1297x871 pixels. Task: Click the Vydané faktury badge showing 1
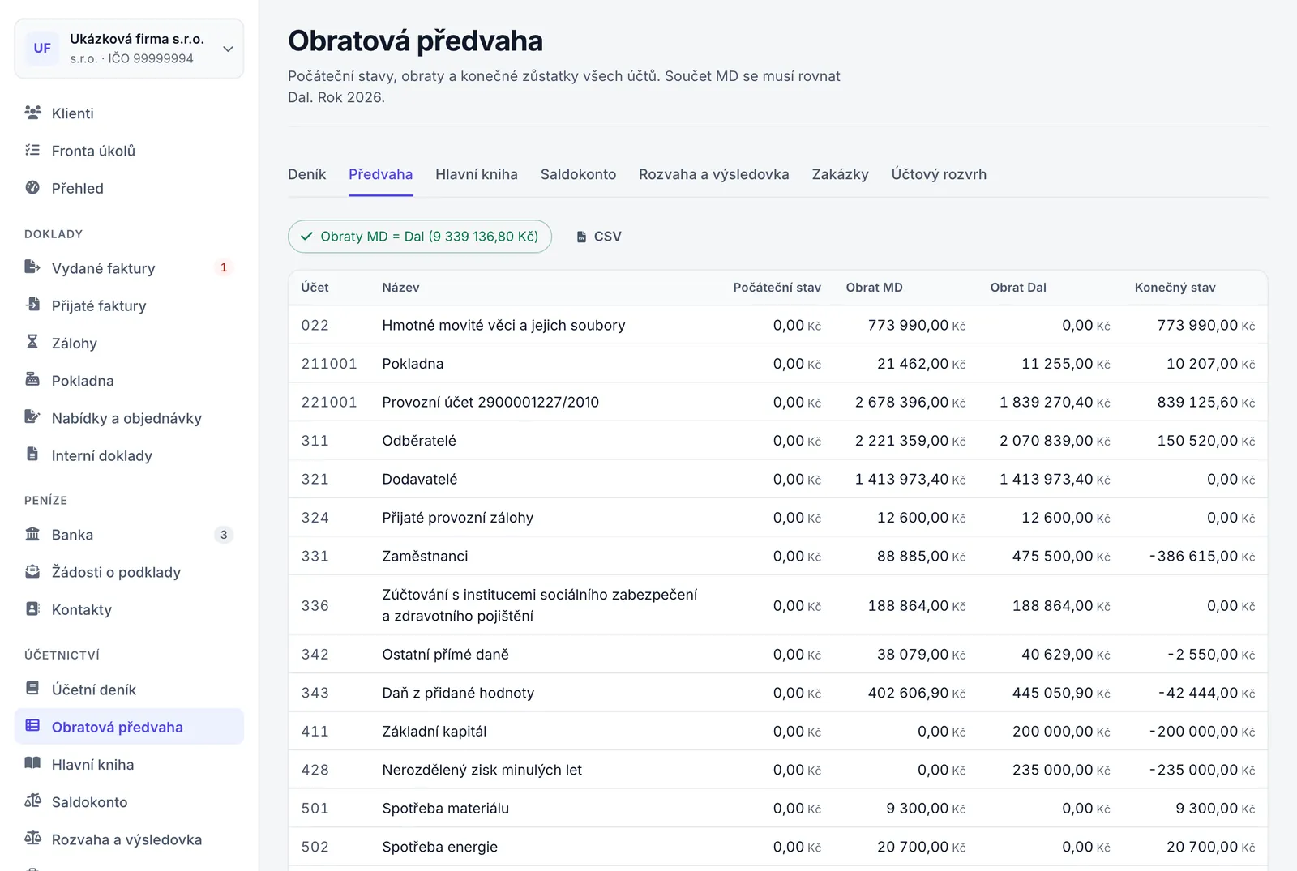224,267
